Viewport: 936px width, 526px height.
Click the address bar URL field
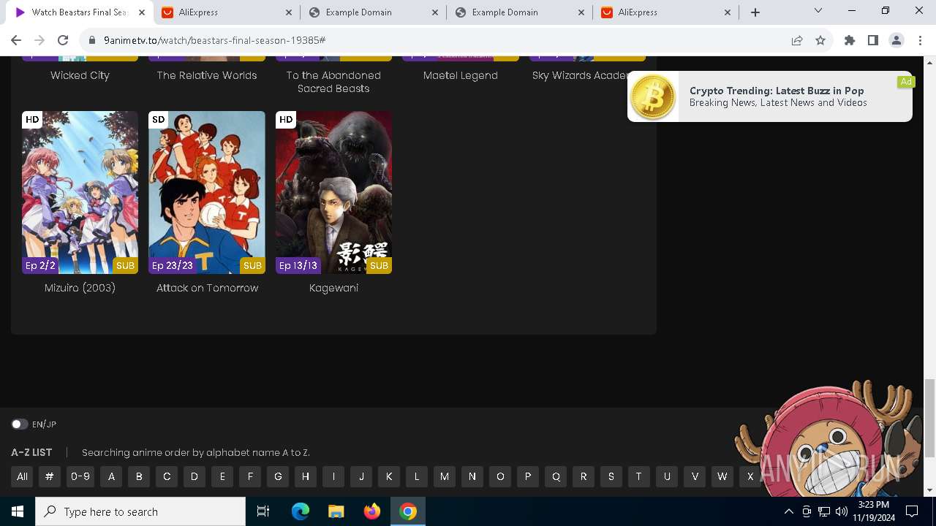click(x=439, y=40)
